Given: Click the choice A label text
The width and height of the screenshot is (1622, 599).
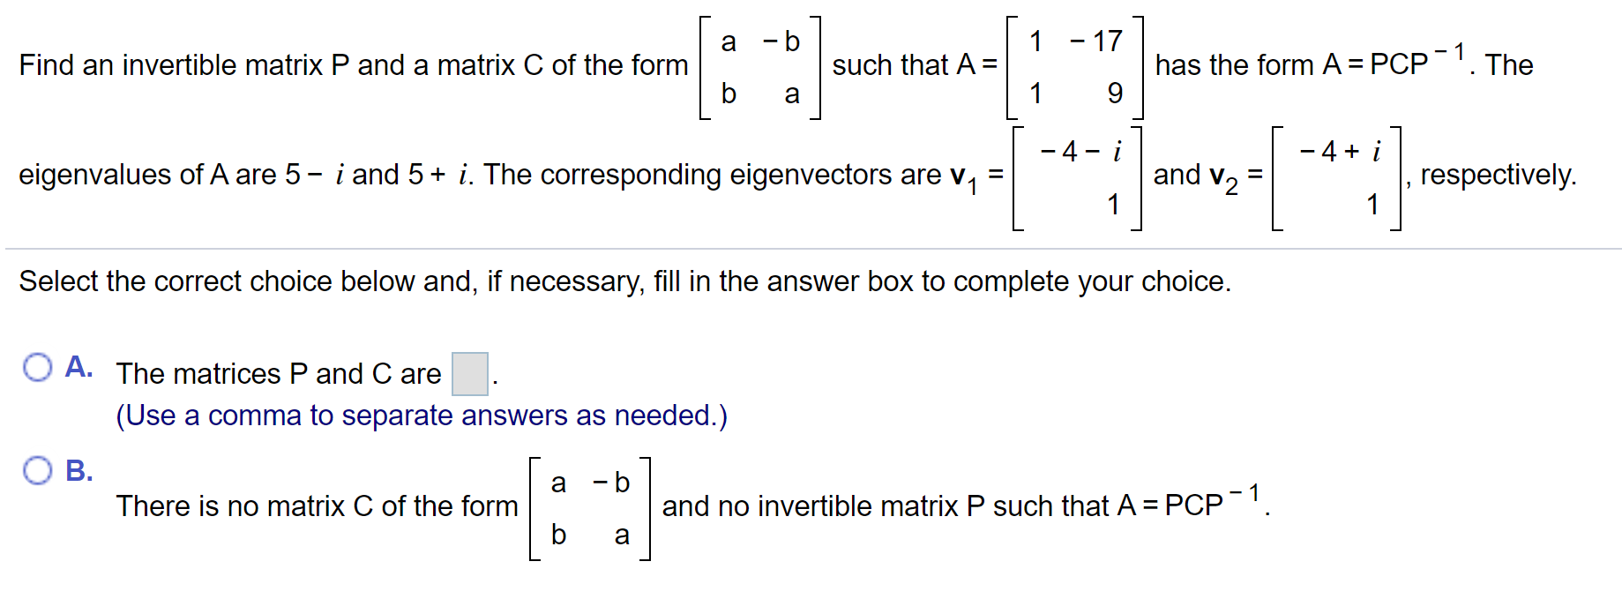Looking at the screenshot, I should [78, 365].
